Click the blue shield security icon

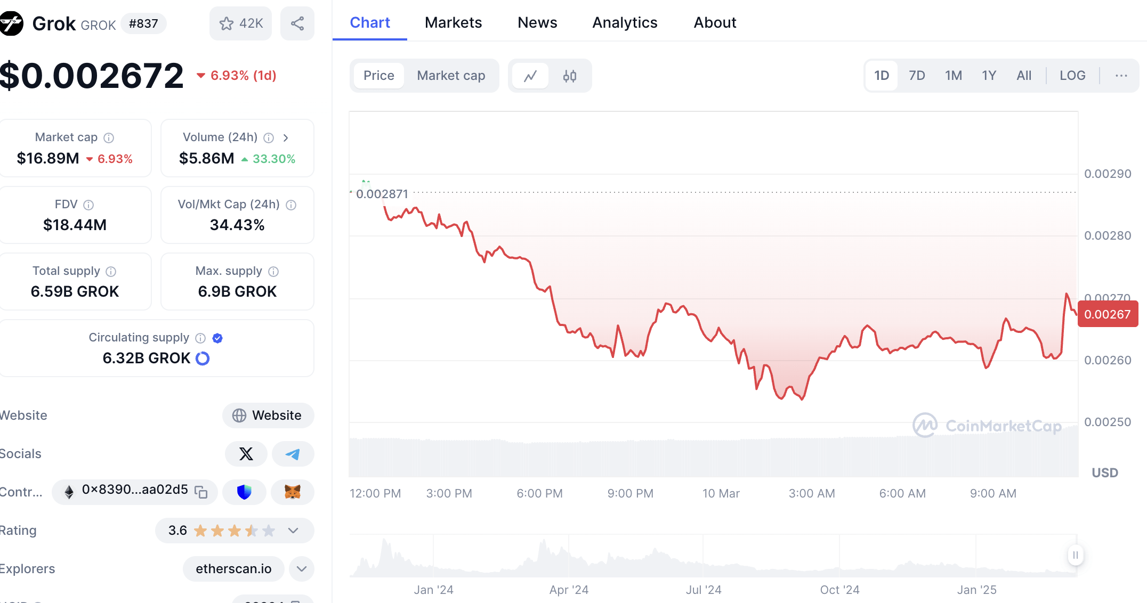pos(244,492)
